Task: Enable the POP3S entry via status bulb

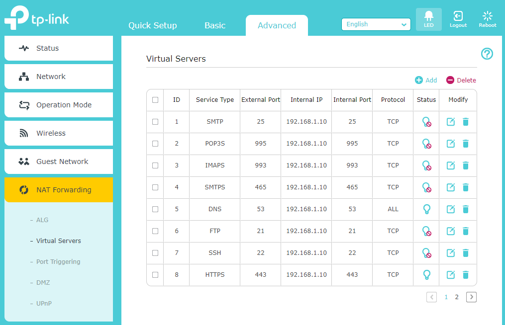Action: 426,144
